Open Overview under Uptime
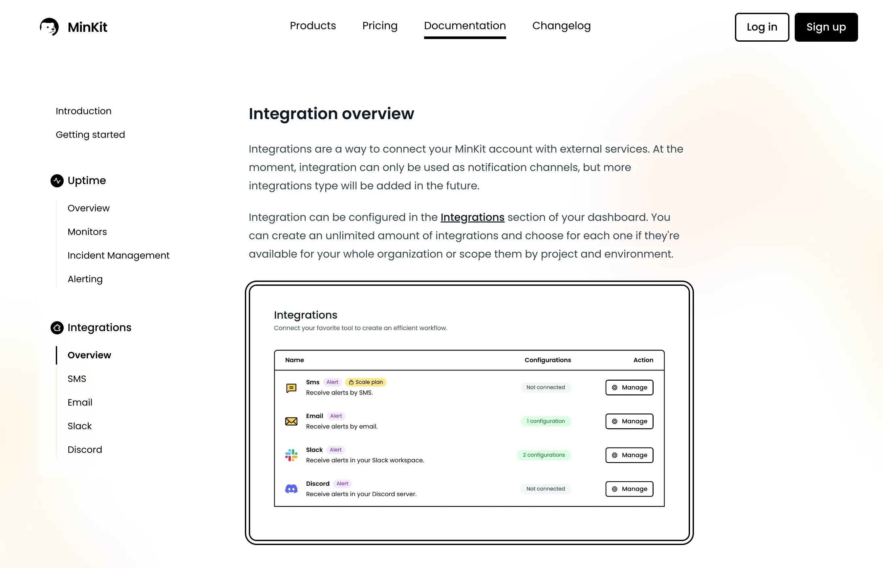Screen dimensions: 883x568 89,208
